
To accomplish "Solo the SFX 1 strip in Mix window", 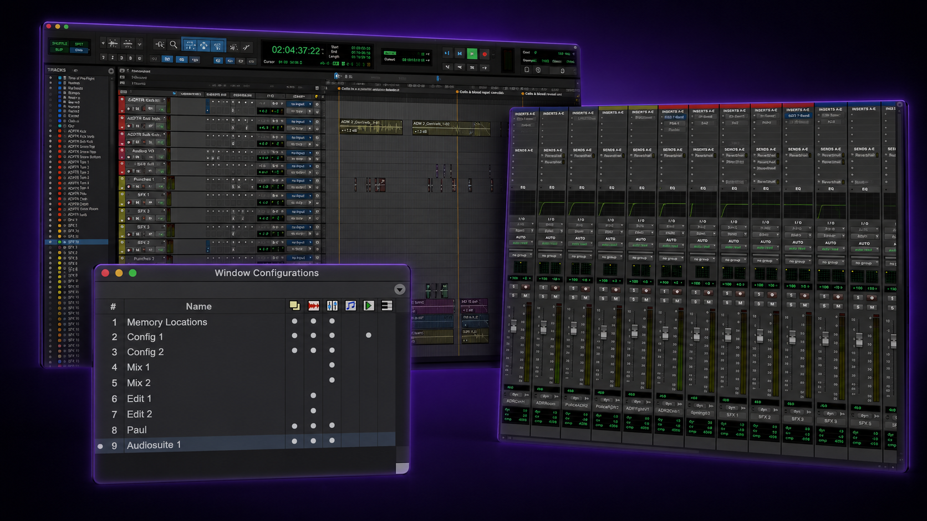I will 728,302.
